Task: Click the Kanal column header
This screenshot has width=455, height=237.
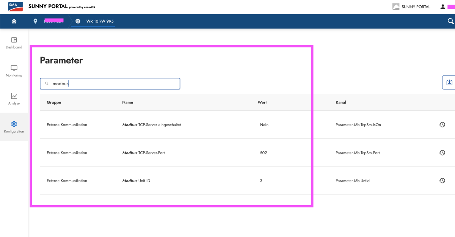Action: click(341, 102)
